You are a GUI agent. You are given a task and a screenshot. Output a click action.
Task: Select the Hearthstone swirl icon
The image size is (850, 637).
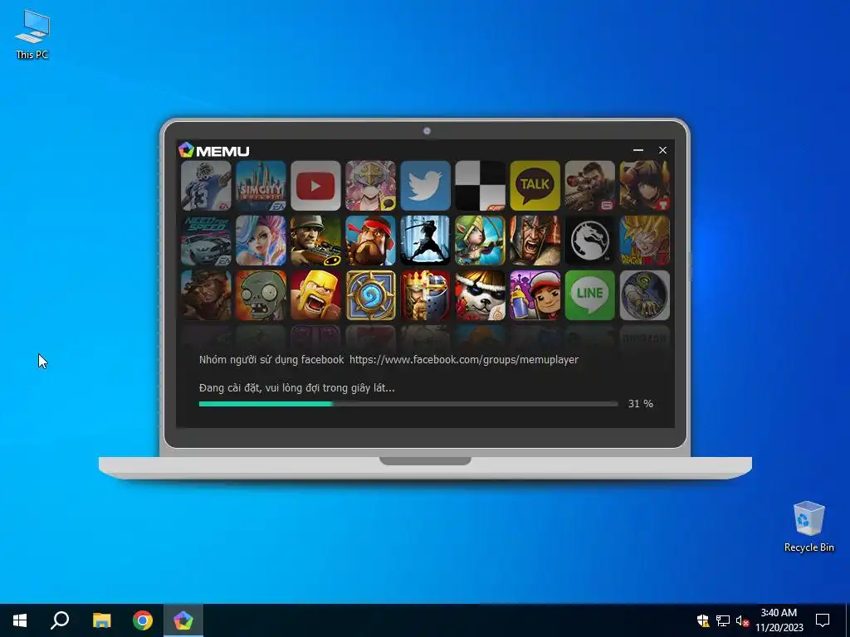coord(371,295)
